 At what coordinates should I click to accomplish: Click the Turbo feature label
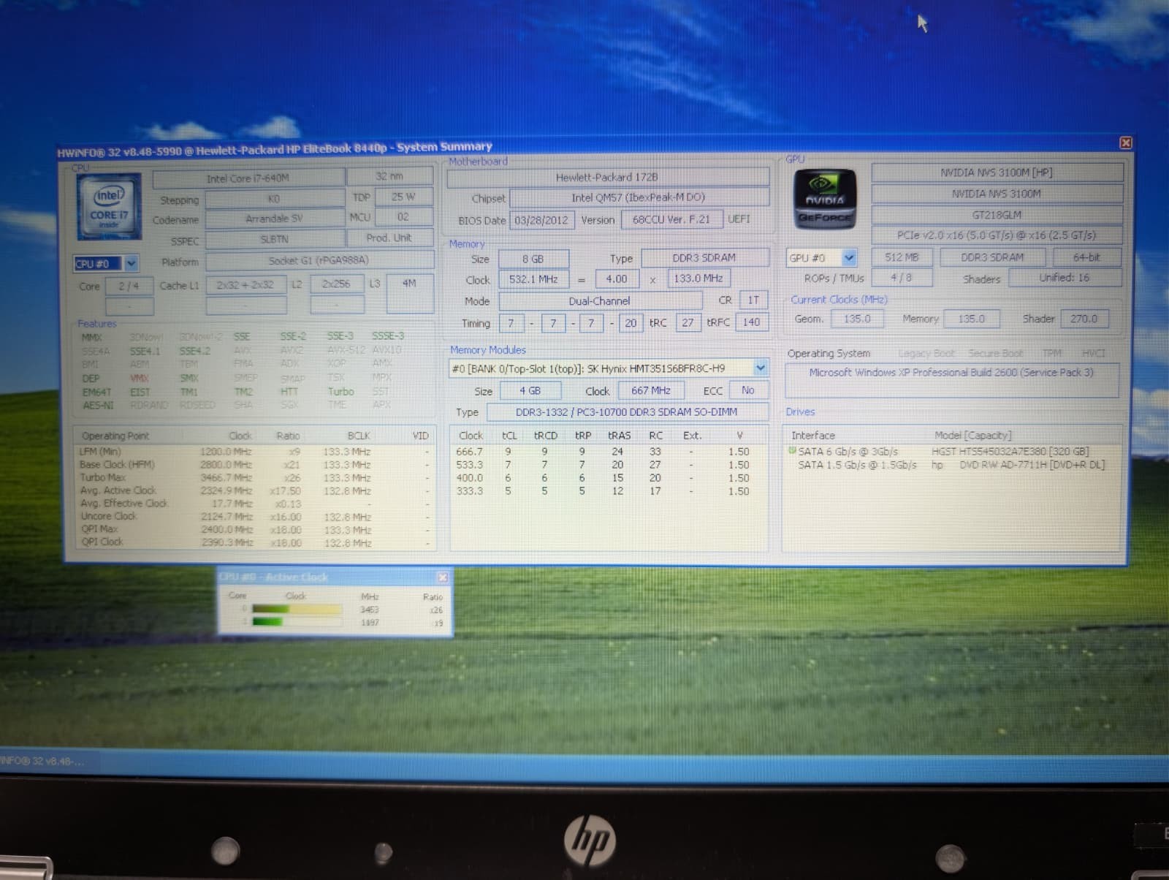340,392
